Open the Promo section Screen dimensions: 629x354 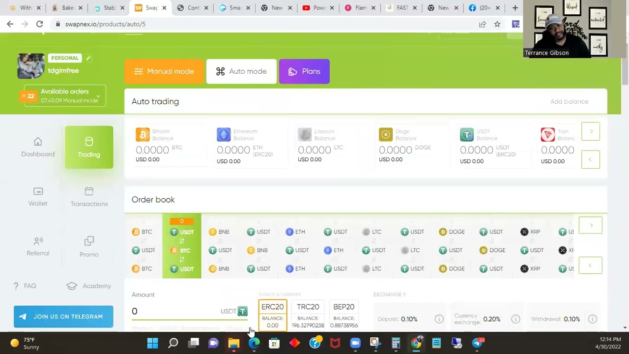[89, 247]
